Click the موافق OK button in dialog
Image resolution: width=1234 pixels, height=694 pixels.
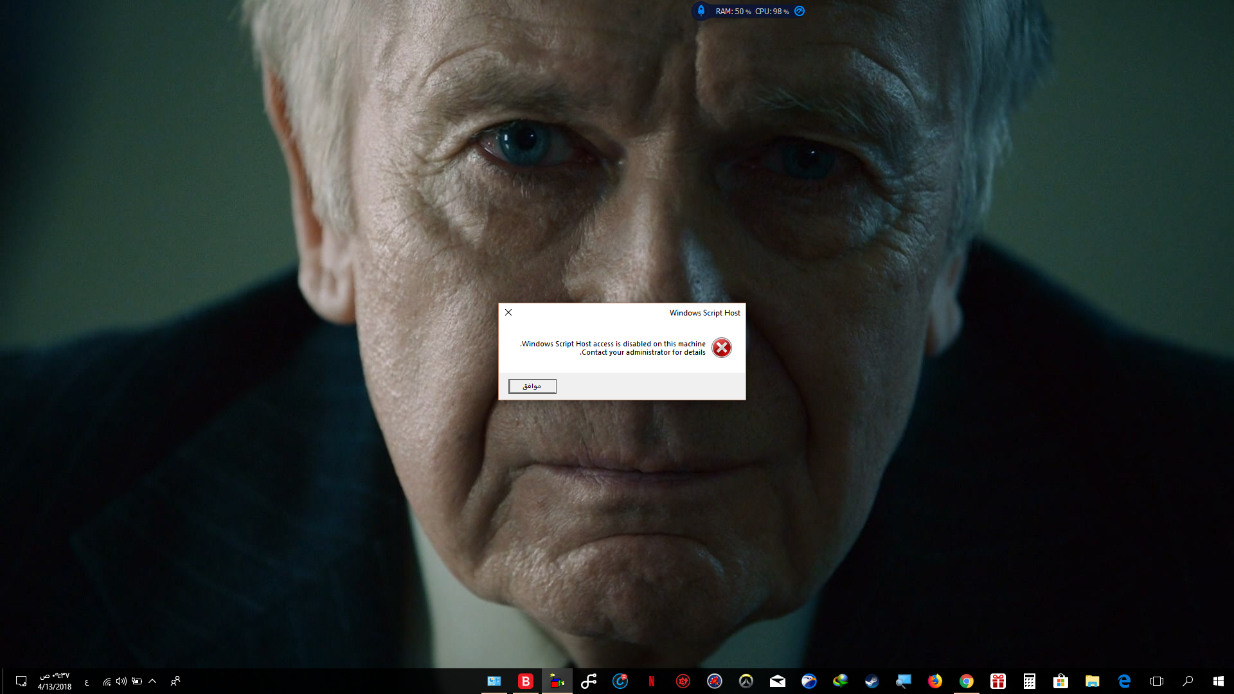(x=532, y=386)
